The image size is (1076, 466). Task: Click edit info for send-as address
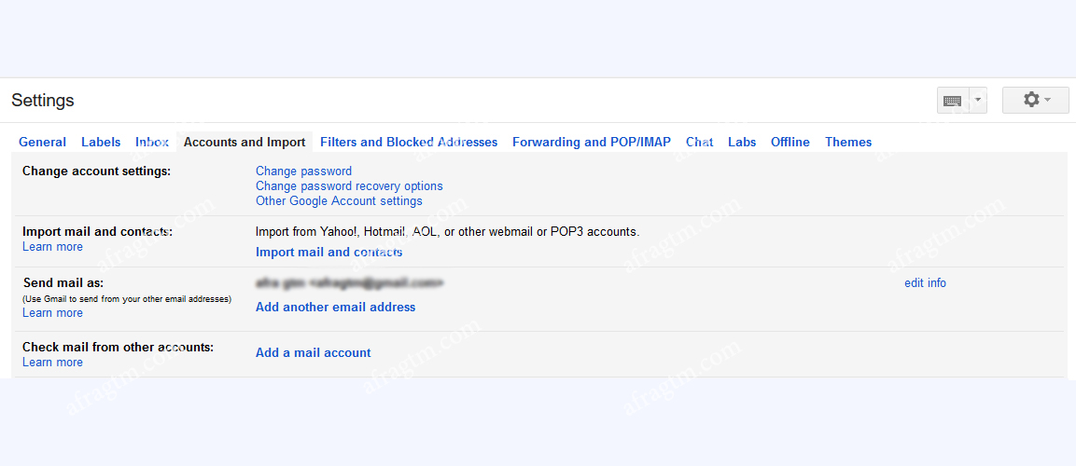(x=925, y=282)
